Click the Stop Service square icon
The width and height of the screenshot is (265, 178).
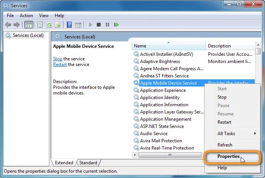pyautogui.click(x=99, y=25)
